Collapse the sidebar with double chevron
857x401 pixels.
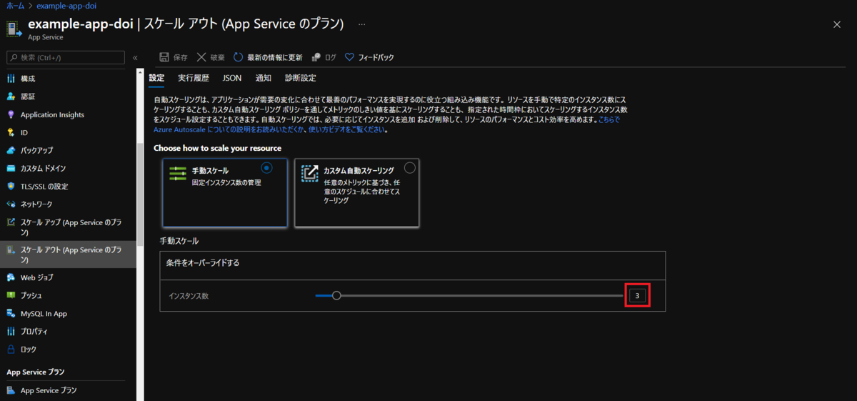point(135,57)
